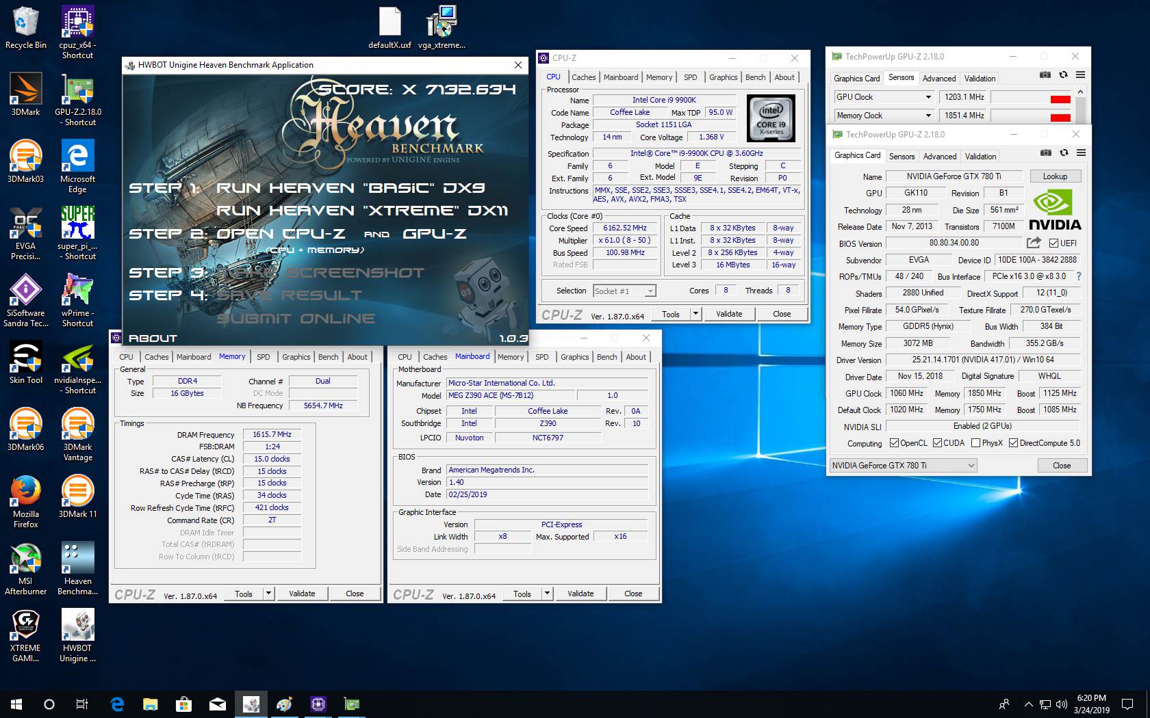The height and width of the screenshot is (718, 1150).
Task: Open 3DMark06 desktop icon
Action: [x=26, y=429]
